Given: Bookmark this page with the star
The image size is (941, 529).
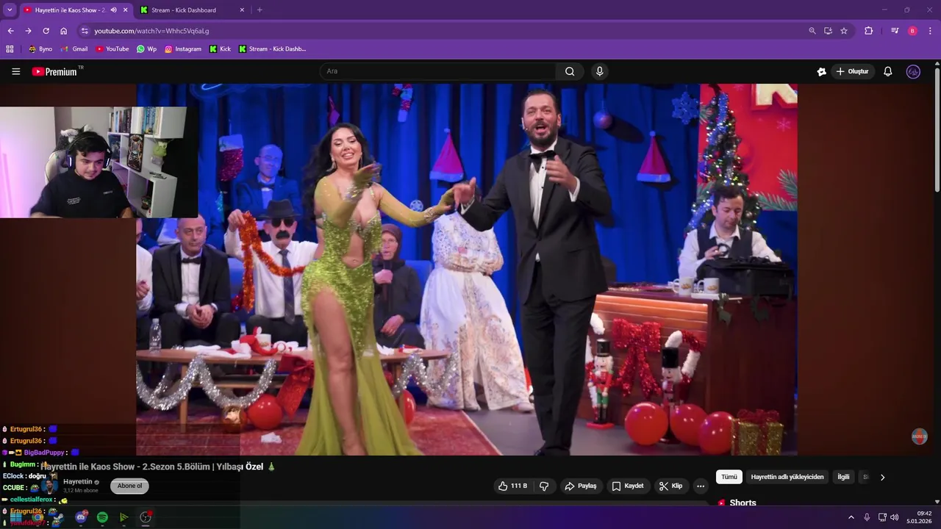Looking at the screenshot, I should tap(844, 31).
